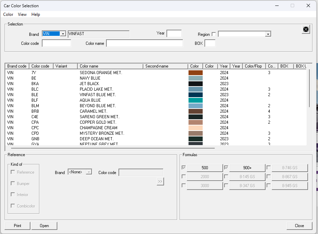Uncheck the 500 formula checkbox
The image size is (318, 234).
(x=184, y=168)
